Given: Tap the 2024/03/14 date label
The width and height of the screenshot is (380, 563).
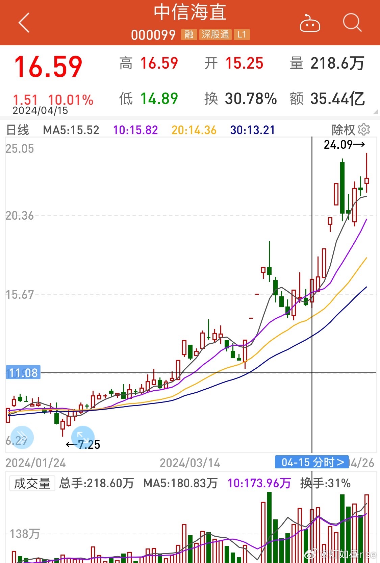Looking at the screenshot, I should [x=190, y=463].
